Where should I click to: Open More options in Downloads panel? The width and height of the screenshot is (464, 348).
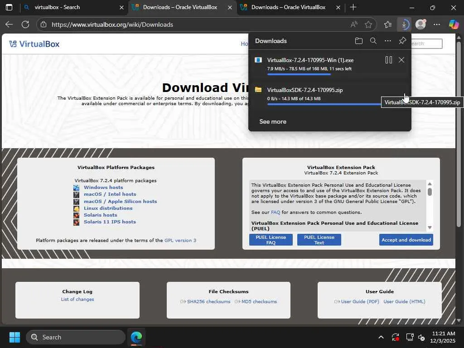(x=388, y=41)
